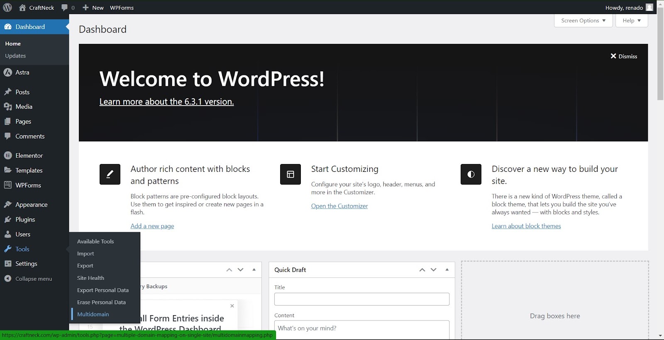The image size is (664, 340).
Task: Click the Add a new page link
Action: pos(152,226)
